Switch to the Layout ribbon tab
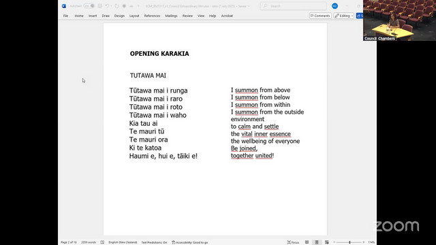The height and width of the screenshot is (245, 436). [134, 16]
